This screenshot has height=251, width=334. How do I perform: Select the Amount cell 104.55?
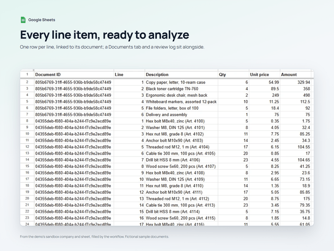(x=296, y=147)
